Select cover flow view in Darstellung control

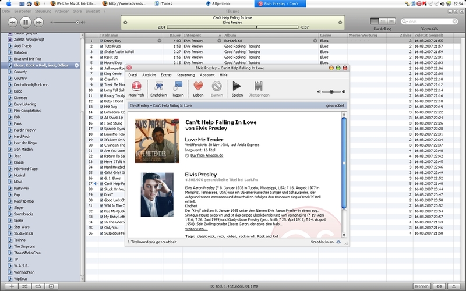point(391,21)
